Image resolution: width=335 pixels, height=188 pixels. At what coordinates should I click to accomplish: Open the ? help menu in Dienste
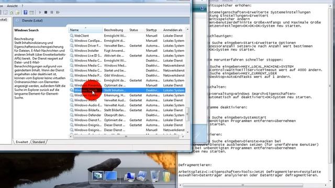pyautogui.click(x=22, y=6)
